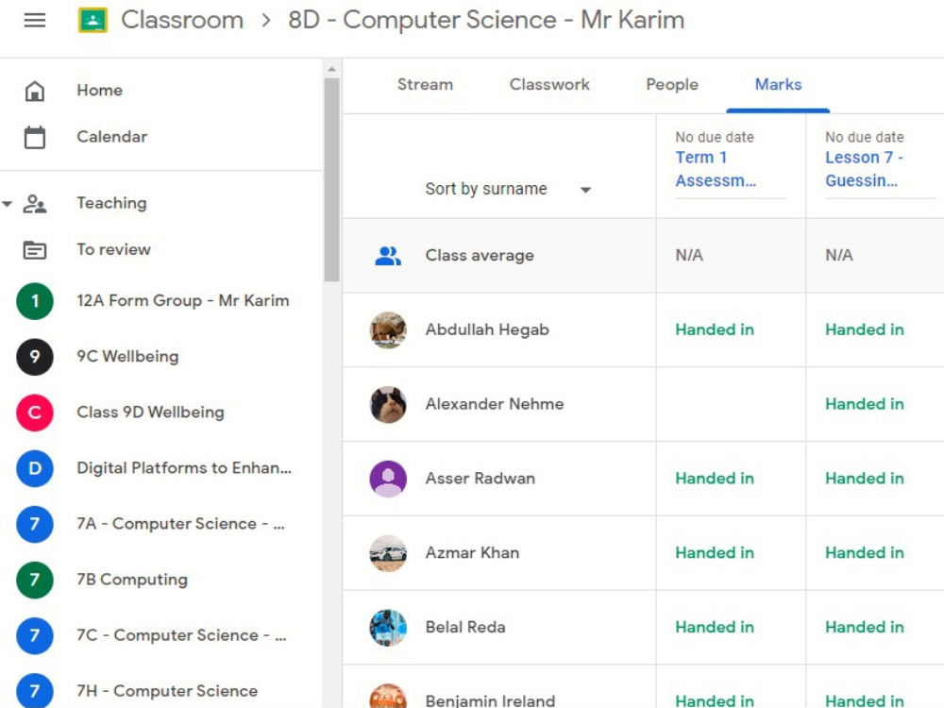Viewport: 944px width, 708px height.
Task: Click Abdullah Hegab's profile picture
Action: tap(388, 329)
